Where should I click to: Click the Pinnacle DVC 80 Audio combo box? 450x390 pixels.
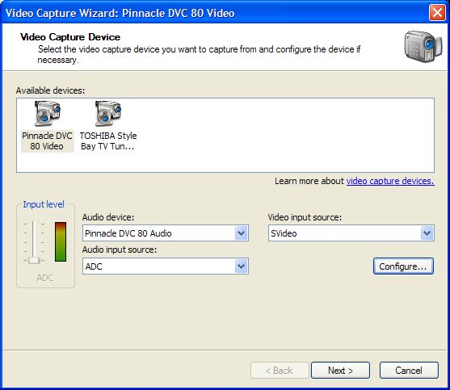click(x=166, y=233)
